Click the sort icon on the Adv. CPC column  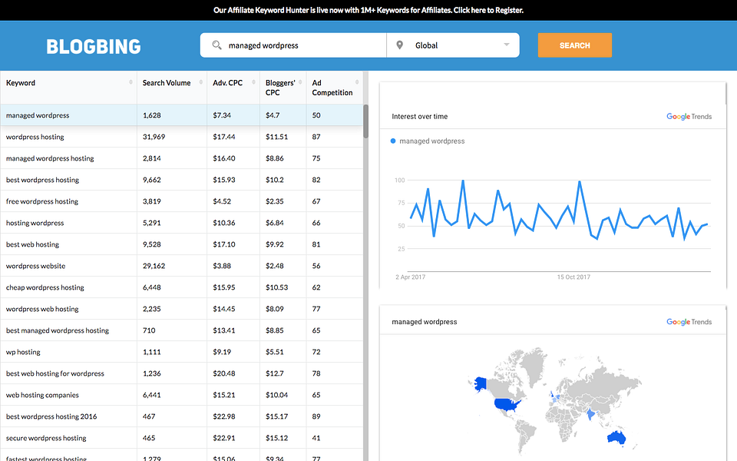253,82
